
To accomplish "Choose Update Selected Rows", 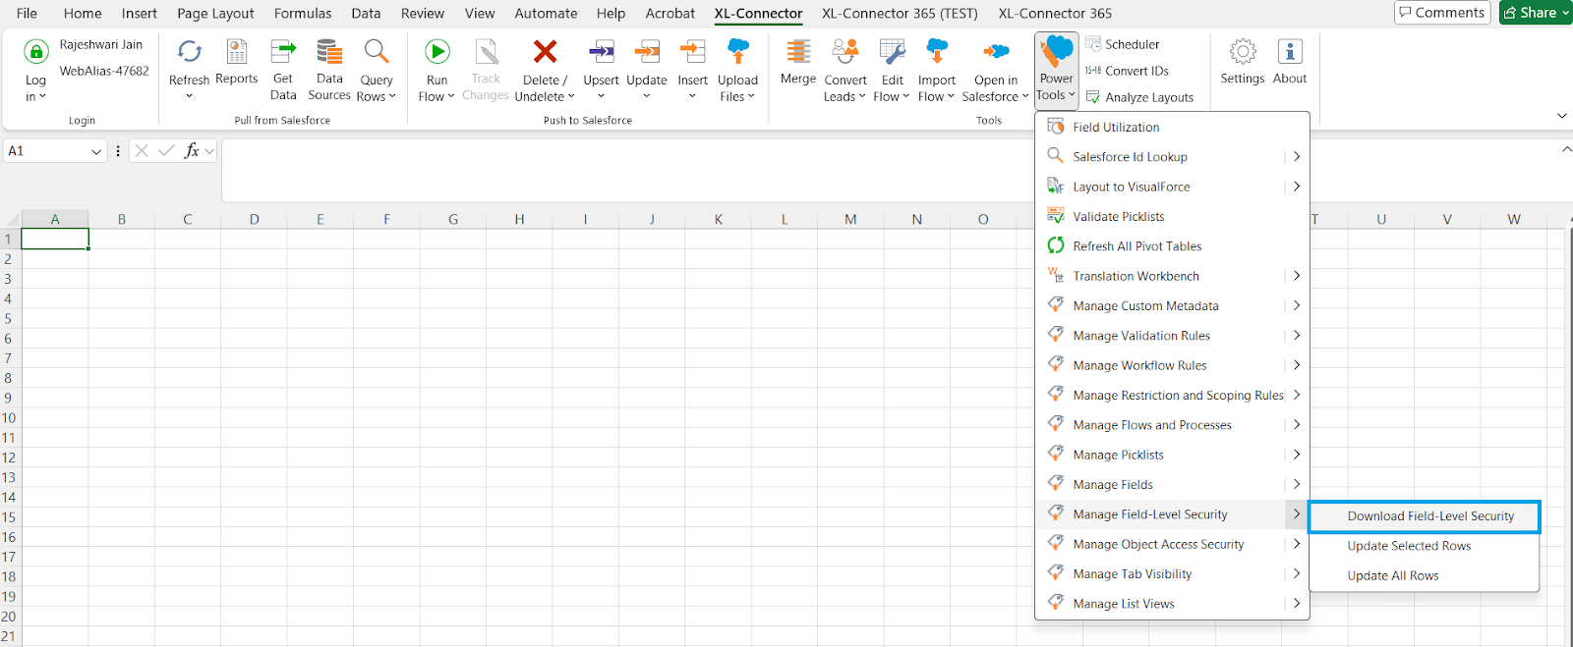I will tap(1424, 546).
